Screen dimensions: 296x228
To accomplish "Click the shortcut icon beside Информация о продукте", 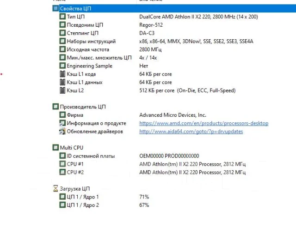I will point(62,123).
